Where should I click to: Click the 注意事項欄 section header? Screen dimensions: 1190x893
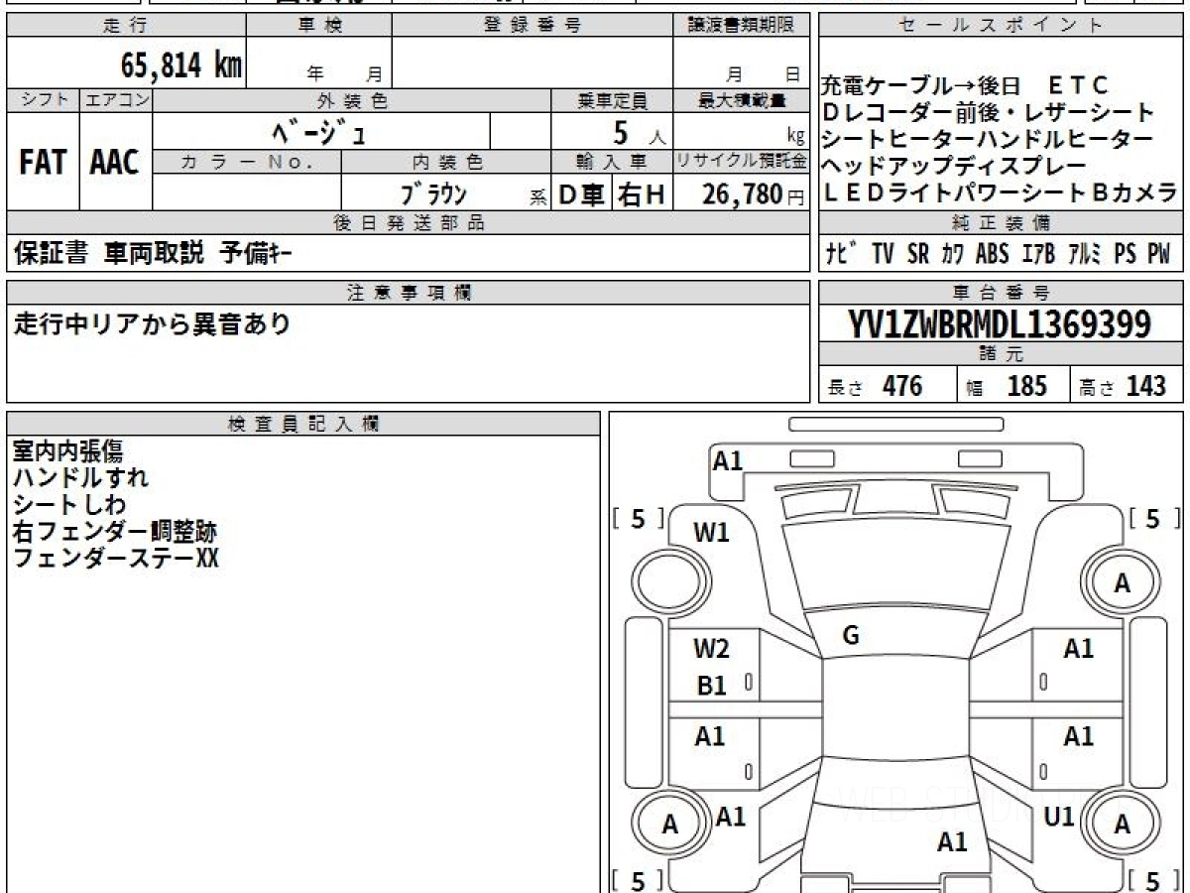tap(409, 292)
